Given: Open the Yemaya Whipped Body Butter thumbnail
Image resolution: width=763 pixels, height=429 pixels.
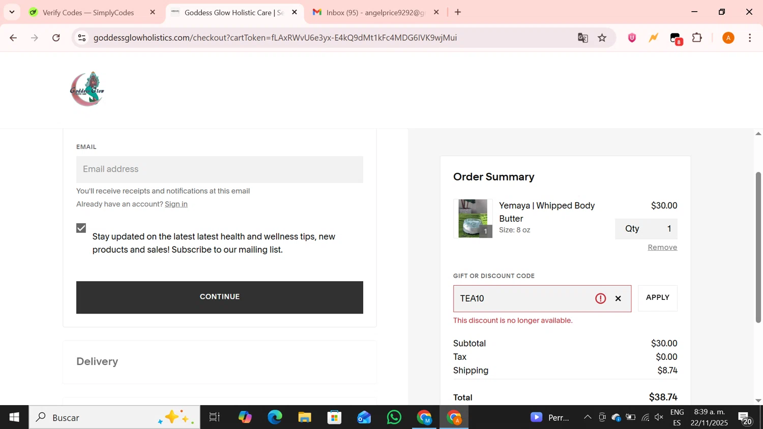Looking at the screenshot, I should [x=473, y=219].
